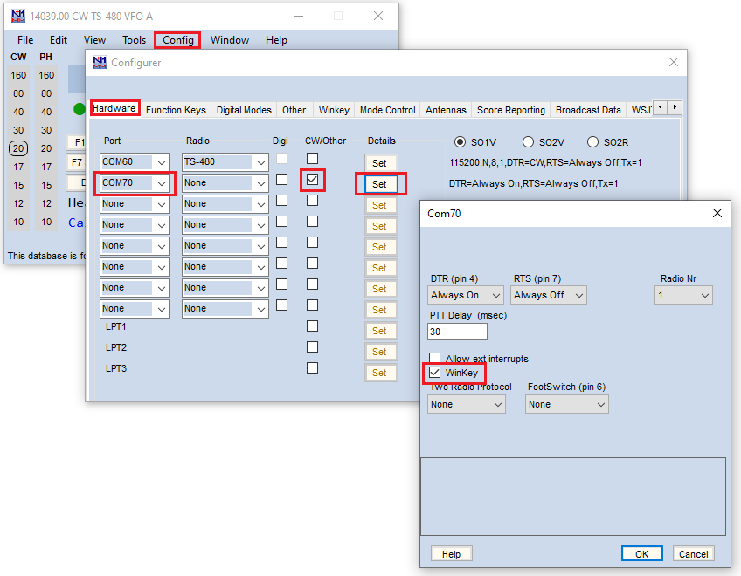
Task: Close the Configurer window
Action: [674, 62]
